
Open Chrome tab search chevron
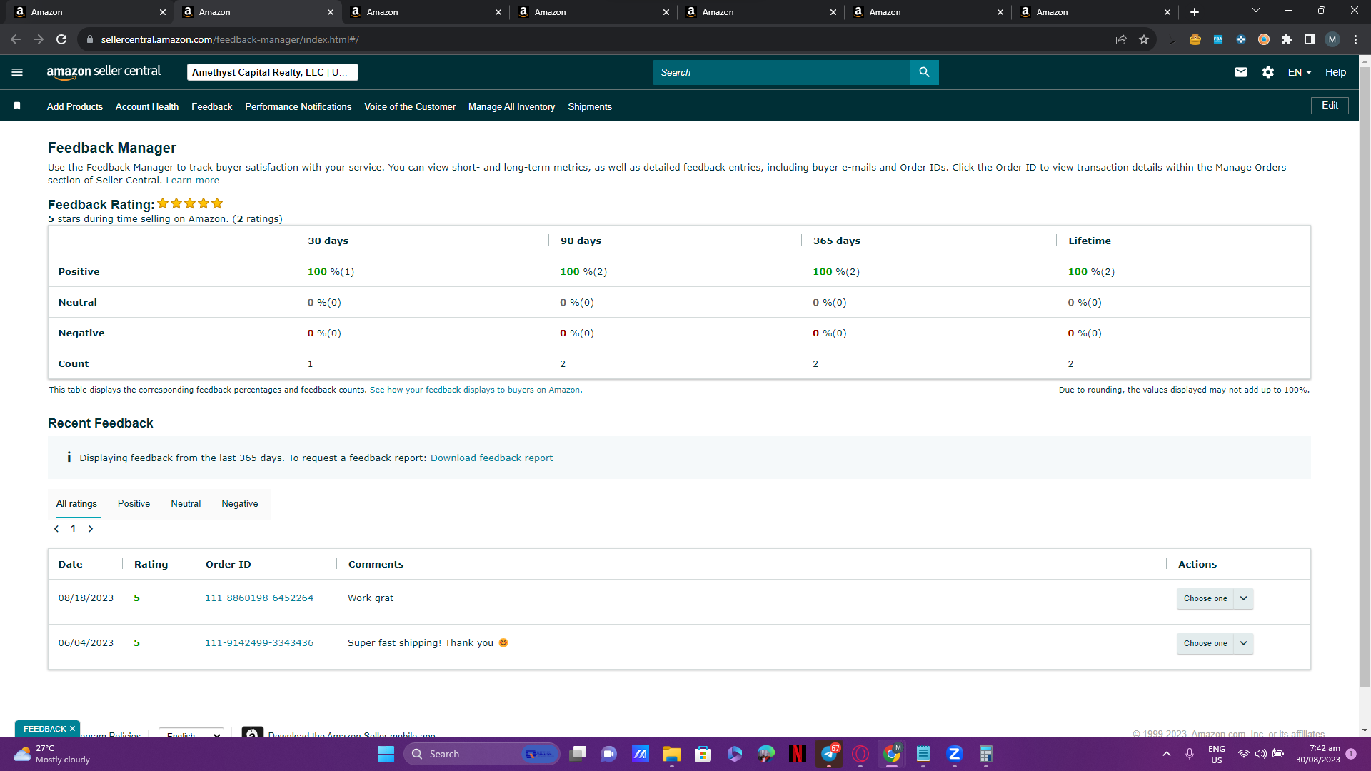(x=1256, y=11)
